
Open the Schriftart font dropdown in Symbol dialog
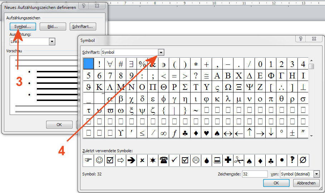[x=161, y=52]
